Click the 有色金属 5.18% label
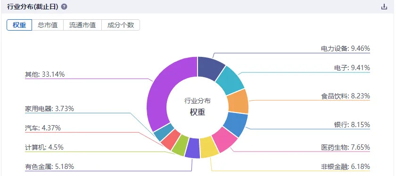This screenshot has width=396, height=176. 49,167
